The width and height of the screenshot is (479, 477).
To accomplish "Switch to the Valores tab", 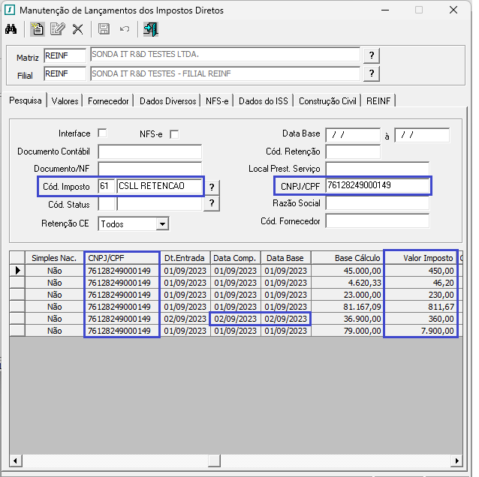I will point(65,101).
